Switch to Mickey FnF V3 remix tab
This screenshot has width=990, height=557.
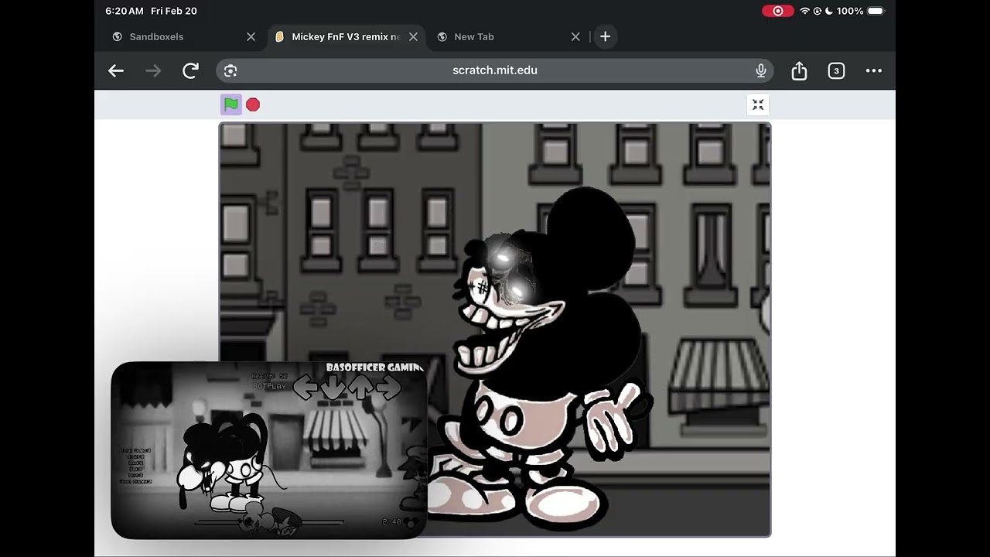click(x=346, y=36)
